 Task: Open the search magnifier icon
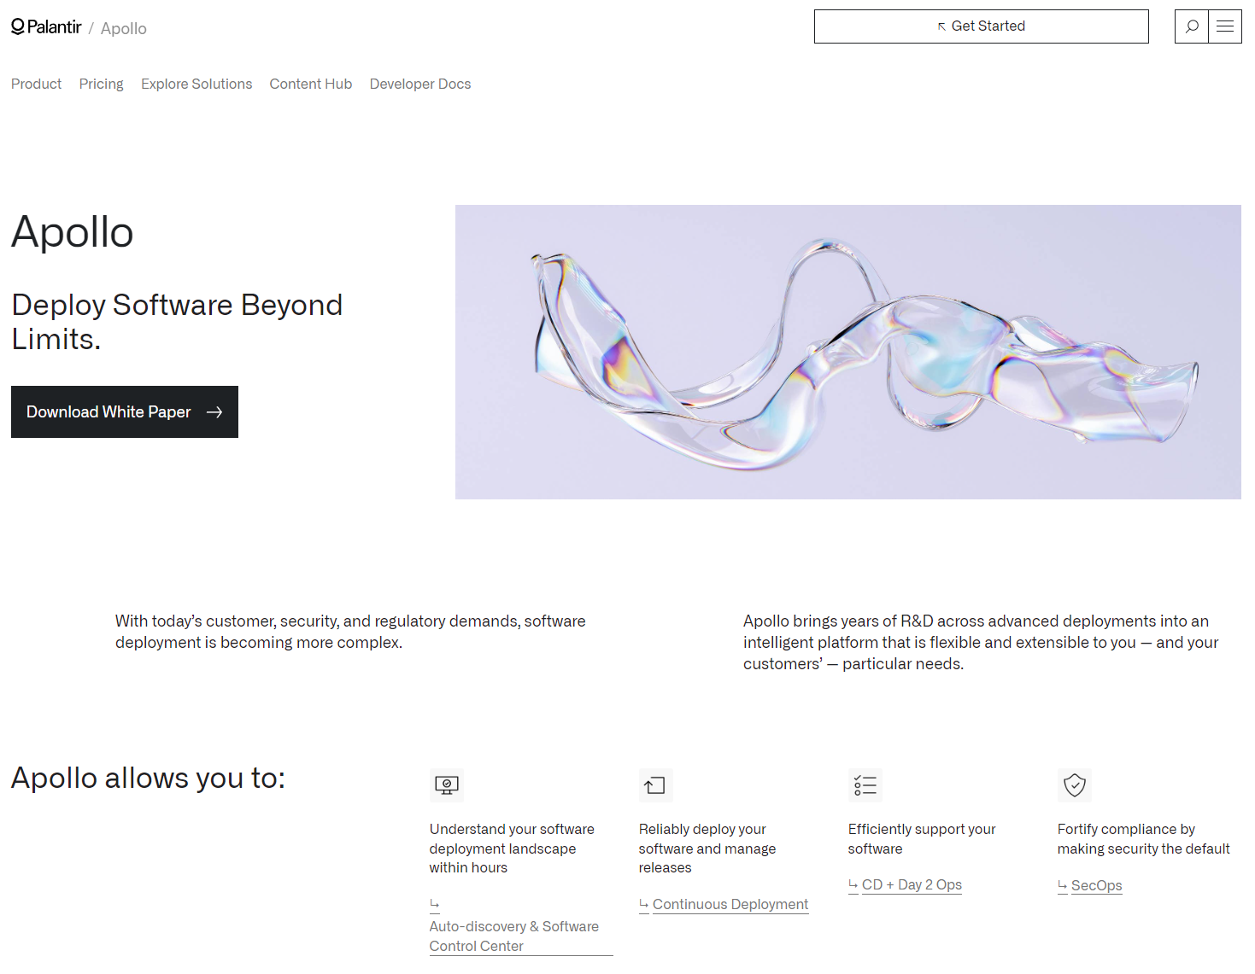(x=1192, y=26)
